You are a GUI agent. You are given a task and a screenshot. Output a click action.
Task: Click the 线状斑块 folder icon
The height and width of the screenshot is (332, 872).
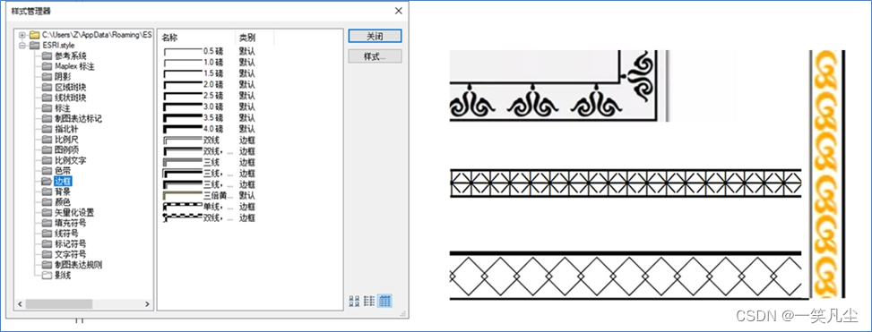[x=47, y=98]
